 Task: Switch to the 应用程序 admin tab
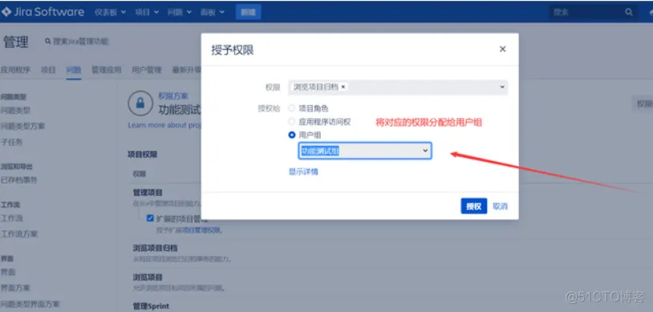15,70
